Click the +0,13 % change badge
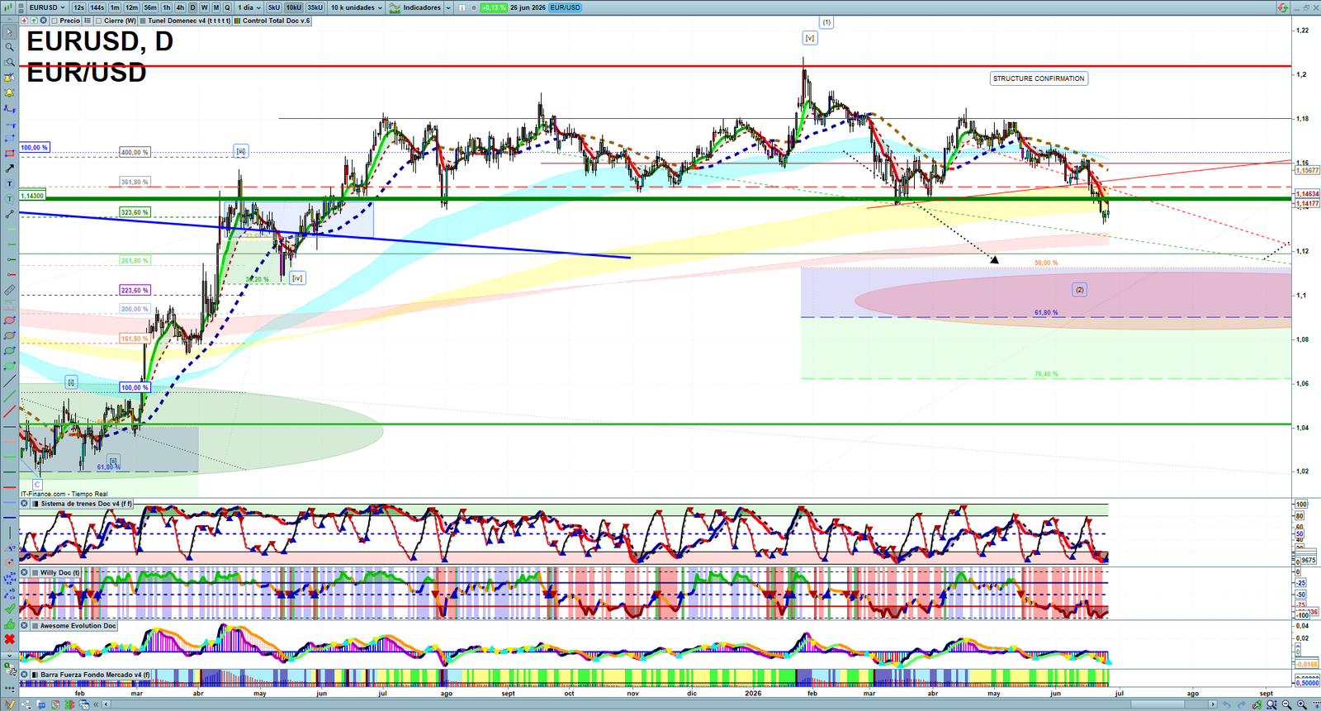Screen dimensions: 1321x711 click(x=494, y=7)
